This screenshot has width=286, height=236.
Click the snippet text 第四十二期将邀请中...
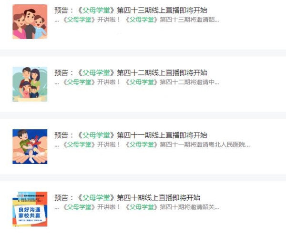[x=189, y=82]
